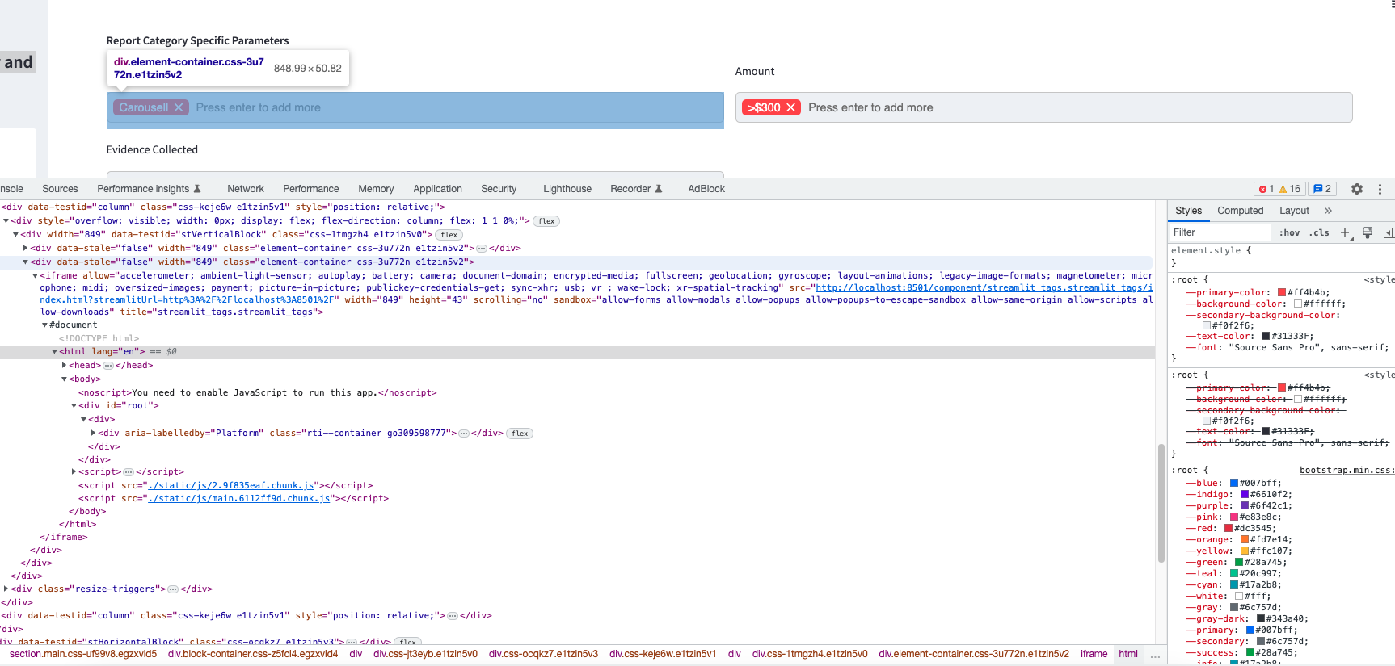Switch to the Sources tab

[x=60, y=189]
